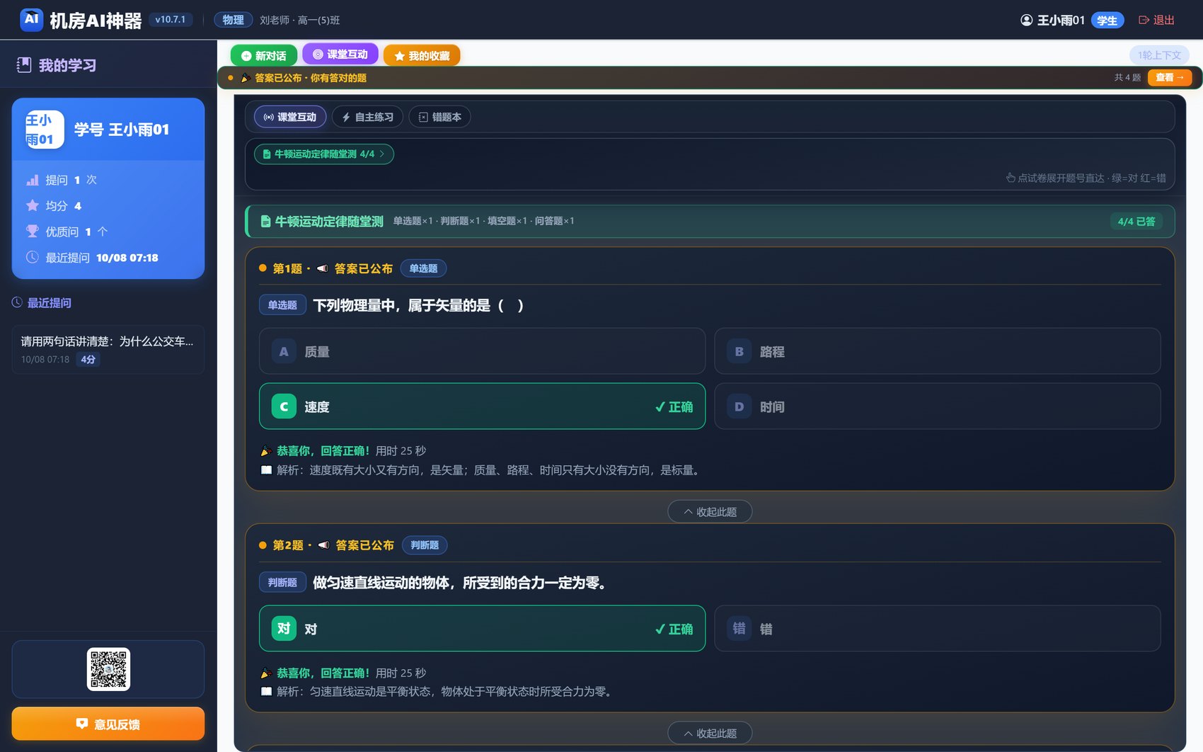This screenshot has height=752, width=1203.
Task: Select option D 时间
Action: click(x=938, y=406)
